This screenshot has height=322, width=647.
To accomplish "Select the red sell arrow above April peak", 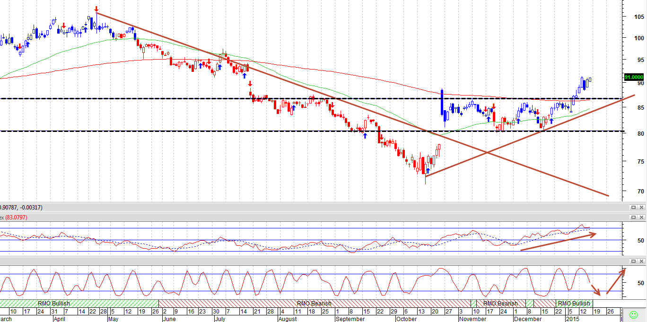I will 96,9.
